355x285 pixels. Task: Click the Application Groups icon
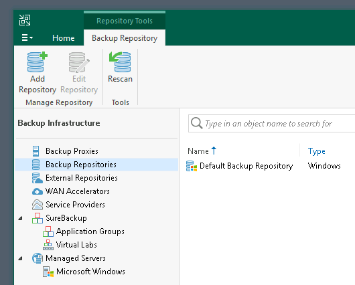(x=48, y=231)
